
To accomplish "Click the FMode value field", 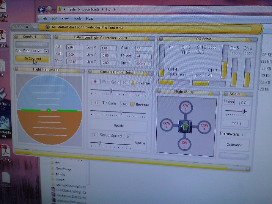I will click(x=143, y=56).
